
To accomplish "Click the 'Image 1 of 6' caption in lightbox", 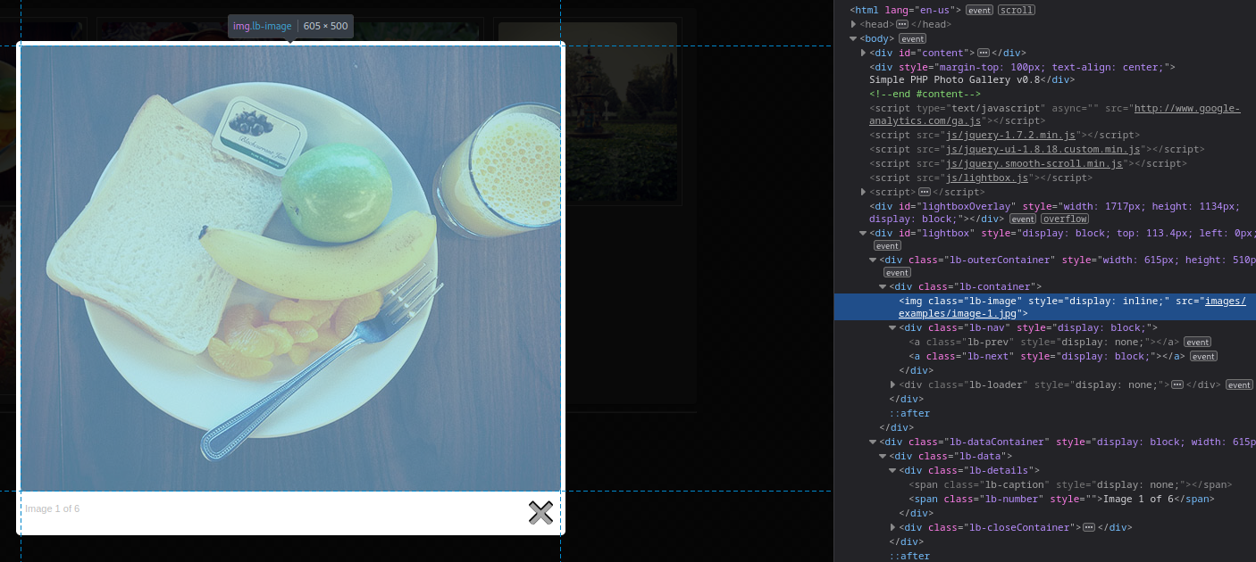I will click(52, 508).
